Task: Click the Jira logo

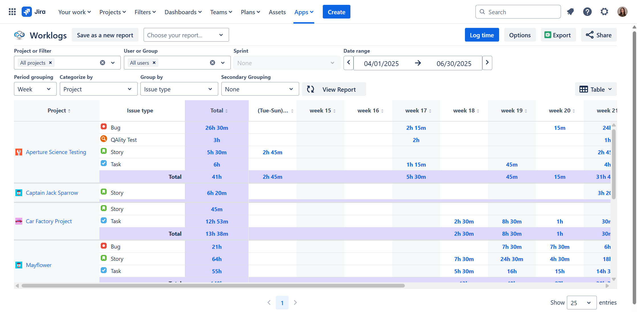Action: tap(34, 12)
